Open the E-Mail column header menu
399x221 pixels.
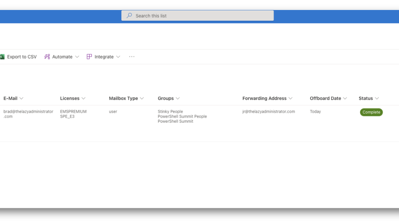point(13,98)
